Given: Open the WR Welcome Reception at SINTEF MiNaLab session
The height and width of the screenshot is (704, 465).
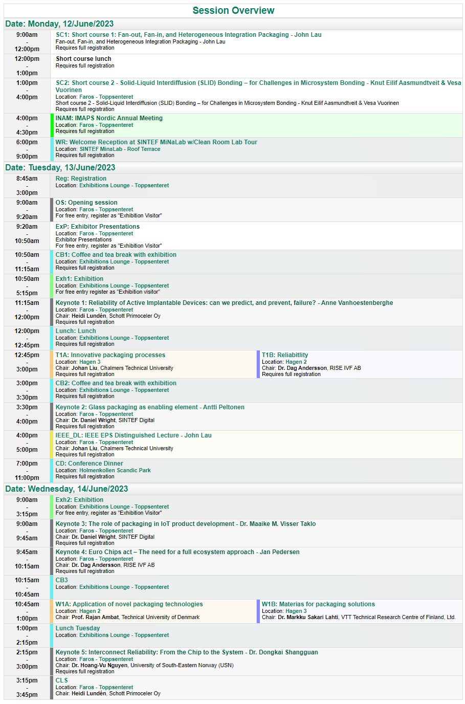Looking at the screenshot, I should click(156, 142).
